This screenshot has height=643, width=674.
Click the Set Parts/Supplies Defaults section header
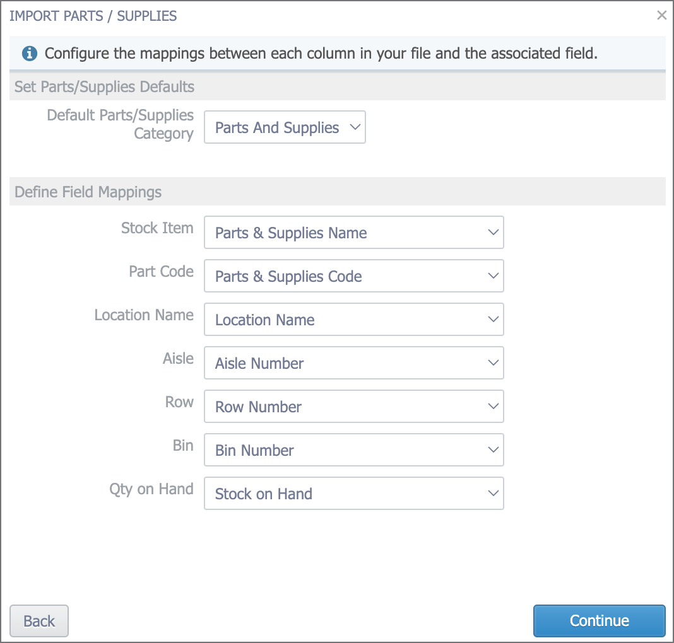(338, 87)
